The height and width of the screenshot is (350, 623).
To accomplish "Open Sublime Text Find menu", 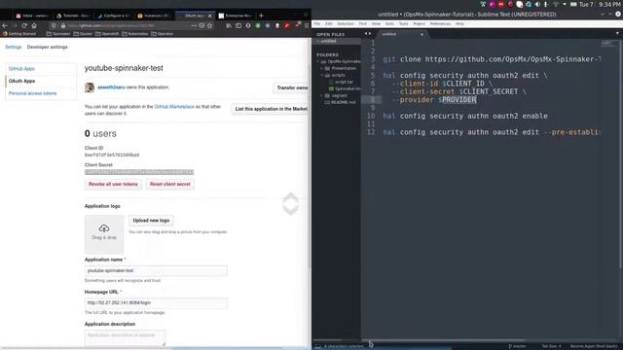I will [363, 23].
